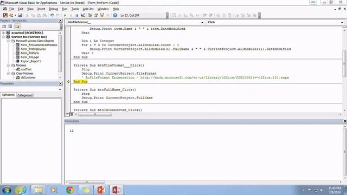This screenshot has height=195, width=347.
Task: Open Microsoft Access from the taskbar
Action: pyautogui.click(x=117, y=190)
